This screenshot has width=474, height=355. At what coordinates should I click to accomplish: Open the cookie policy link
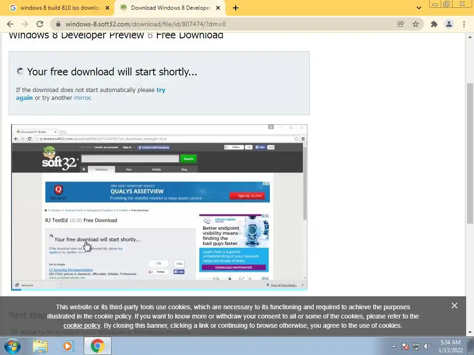[x=81, y=326]
